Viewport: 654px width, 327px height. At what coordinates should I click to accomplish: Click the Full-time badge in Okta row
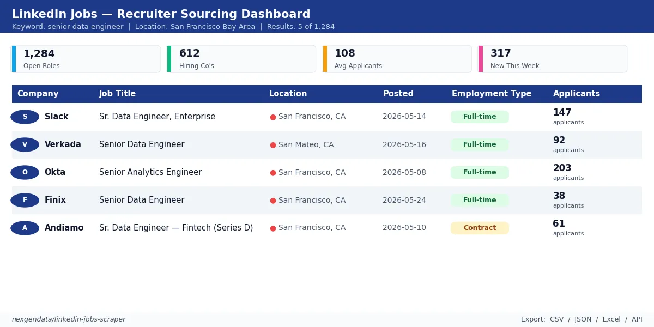pyautogui.click(x=480, y=173)
